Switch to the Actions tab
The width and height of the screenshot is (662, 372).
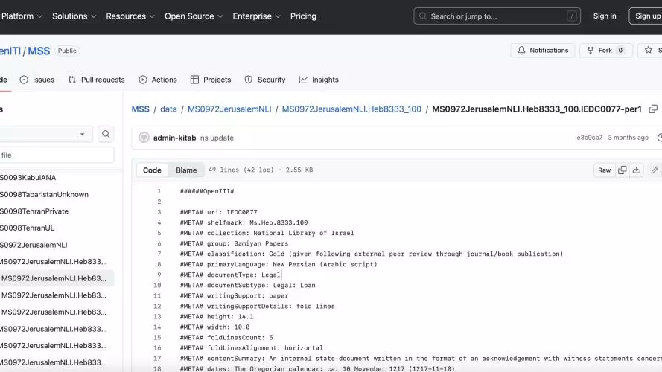click(158, 80)
